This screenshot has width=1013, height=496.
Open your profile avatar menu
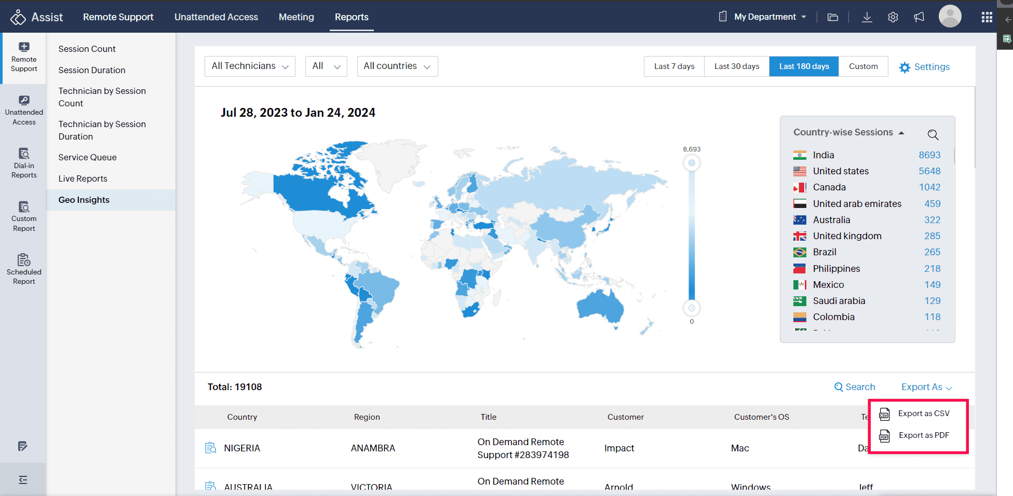coord(950,17)
